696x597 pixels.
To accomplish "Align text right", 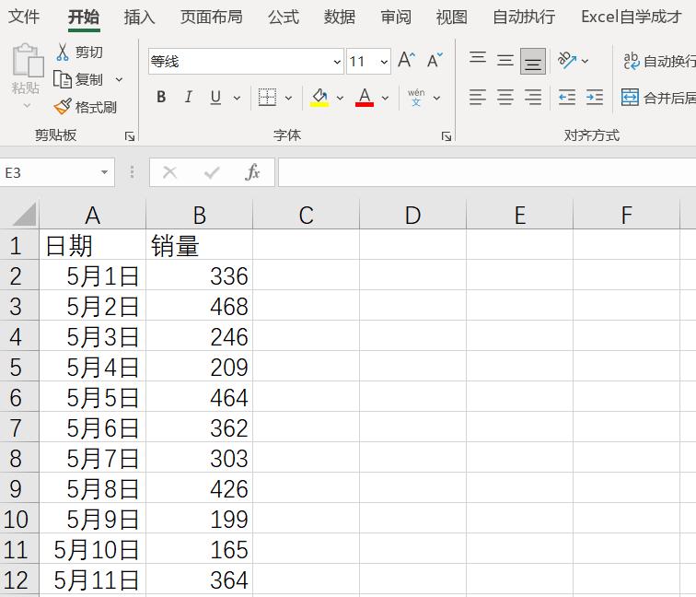I will [533, 98].
